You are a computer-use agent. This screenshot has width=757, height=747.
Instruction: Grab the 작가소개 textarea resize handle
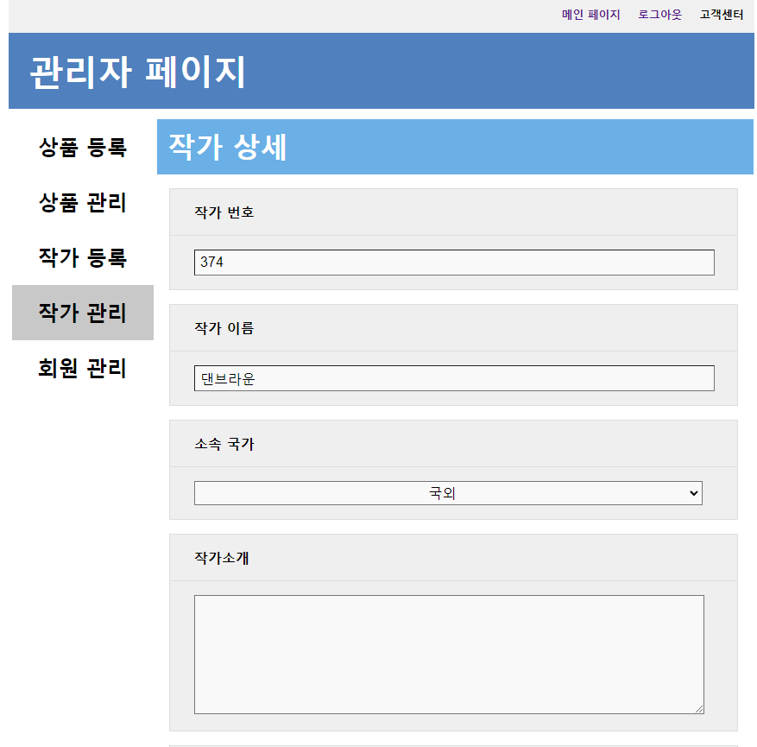[699, 709]
